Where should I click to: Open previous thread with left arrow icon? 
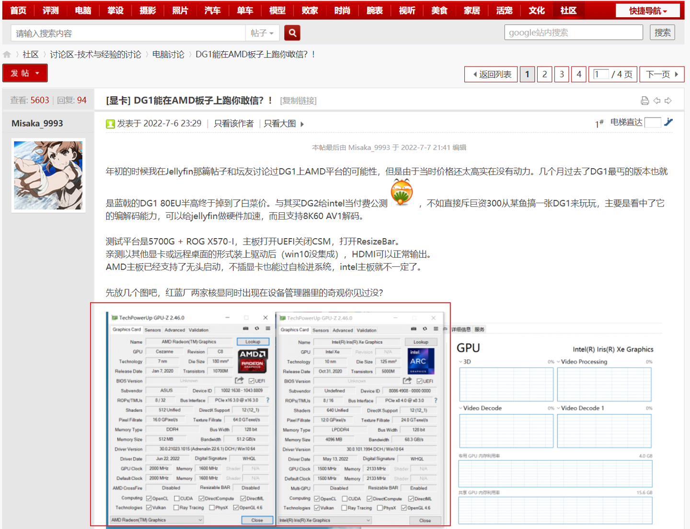click(657, 101)
